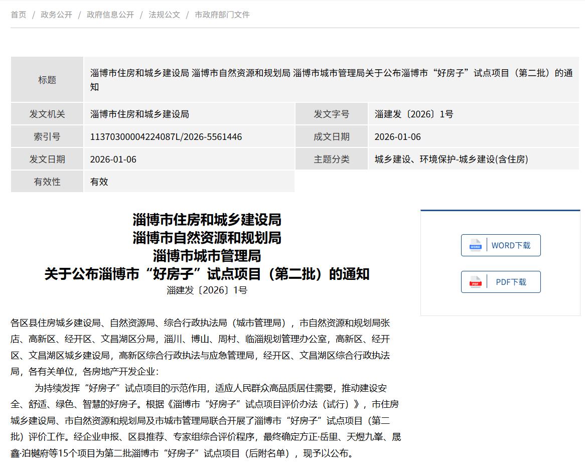Click the WORD下载 text label
This screenshot has width=585, height=476.
tap(511, 245)
